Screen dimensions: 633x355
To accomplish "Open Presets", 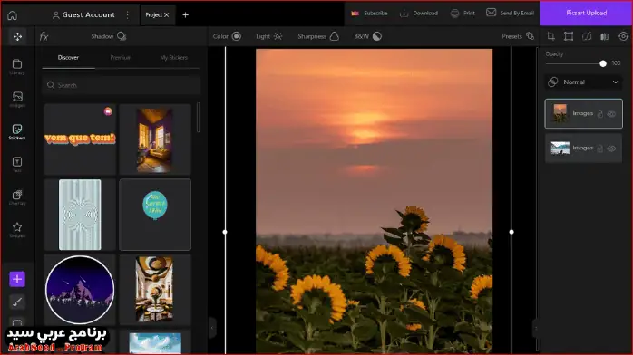I will [518, 36].
